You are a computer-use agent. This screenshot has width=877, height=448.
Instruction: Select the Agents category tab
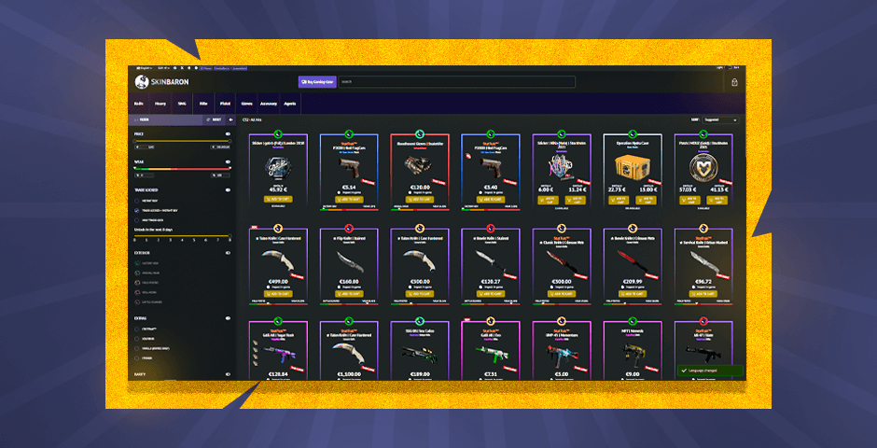coord(290,104)
